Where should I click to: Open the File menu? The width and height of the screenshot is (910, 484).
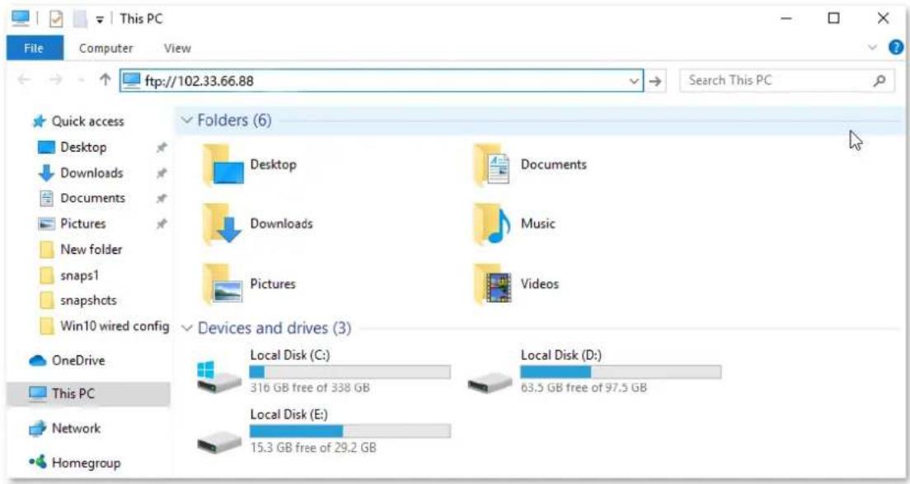tap(35, 48)
